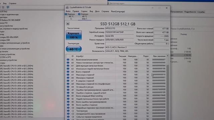Click the status icon of attribute 0C
This screenshot has height=120, width=214.
tap(68, 60)
